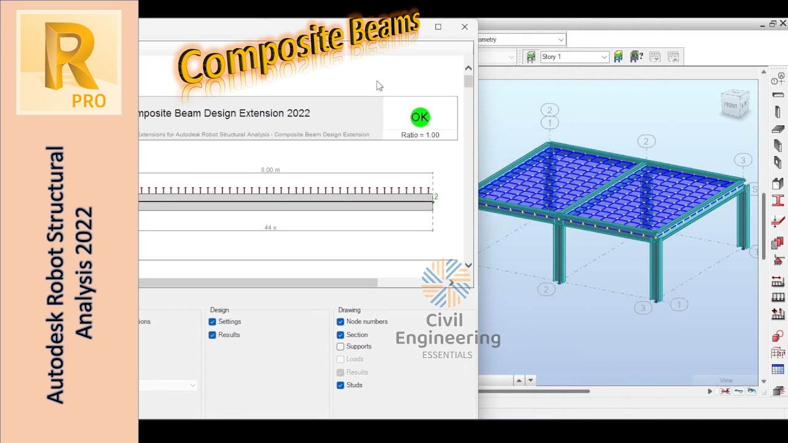Viewport: 788px width, 443px height.
Task: Open the blue tables icon in right toolbar
Action: coord(778,370)
